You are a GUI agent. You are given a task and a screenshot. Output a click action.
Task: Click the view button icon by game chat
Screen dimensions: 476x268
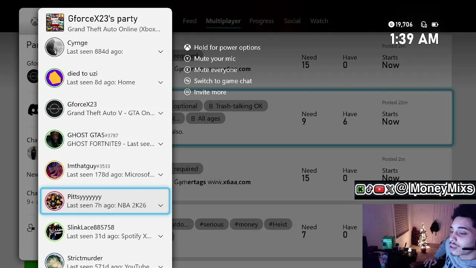(x=187, y=81)
